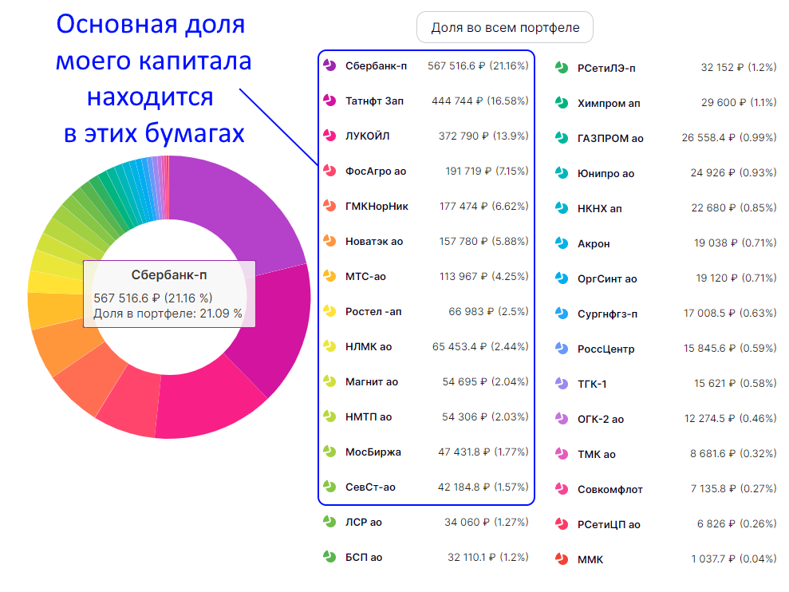This screenshot has height=592, width=789.
Task: Click the pie icon next to ММК
Action: click(562, 558)
